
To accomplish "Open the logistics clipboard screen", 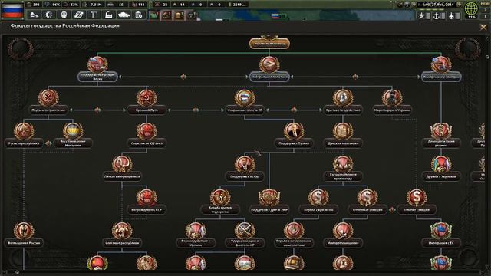I will pyautogui.click(x=139, y=15).
